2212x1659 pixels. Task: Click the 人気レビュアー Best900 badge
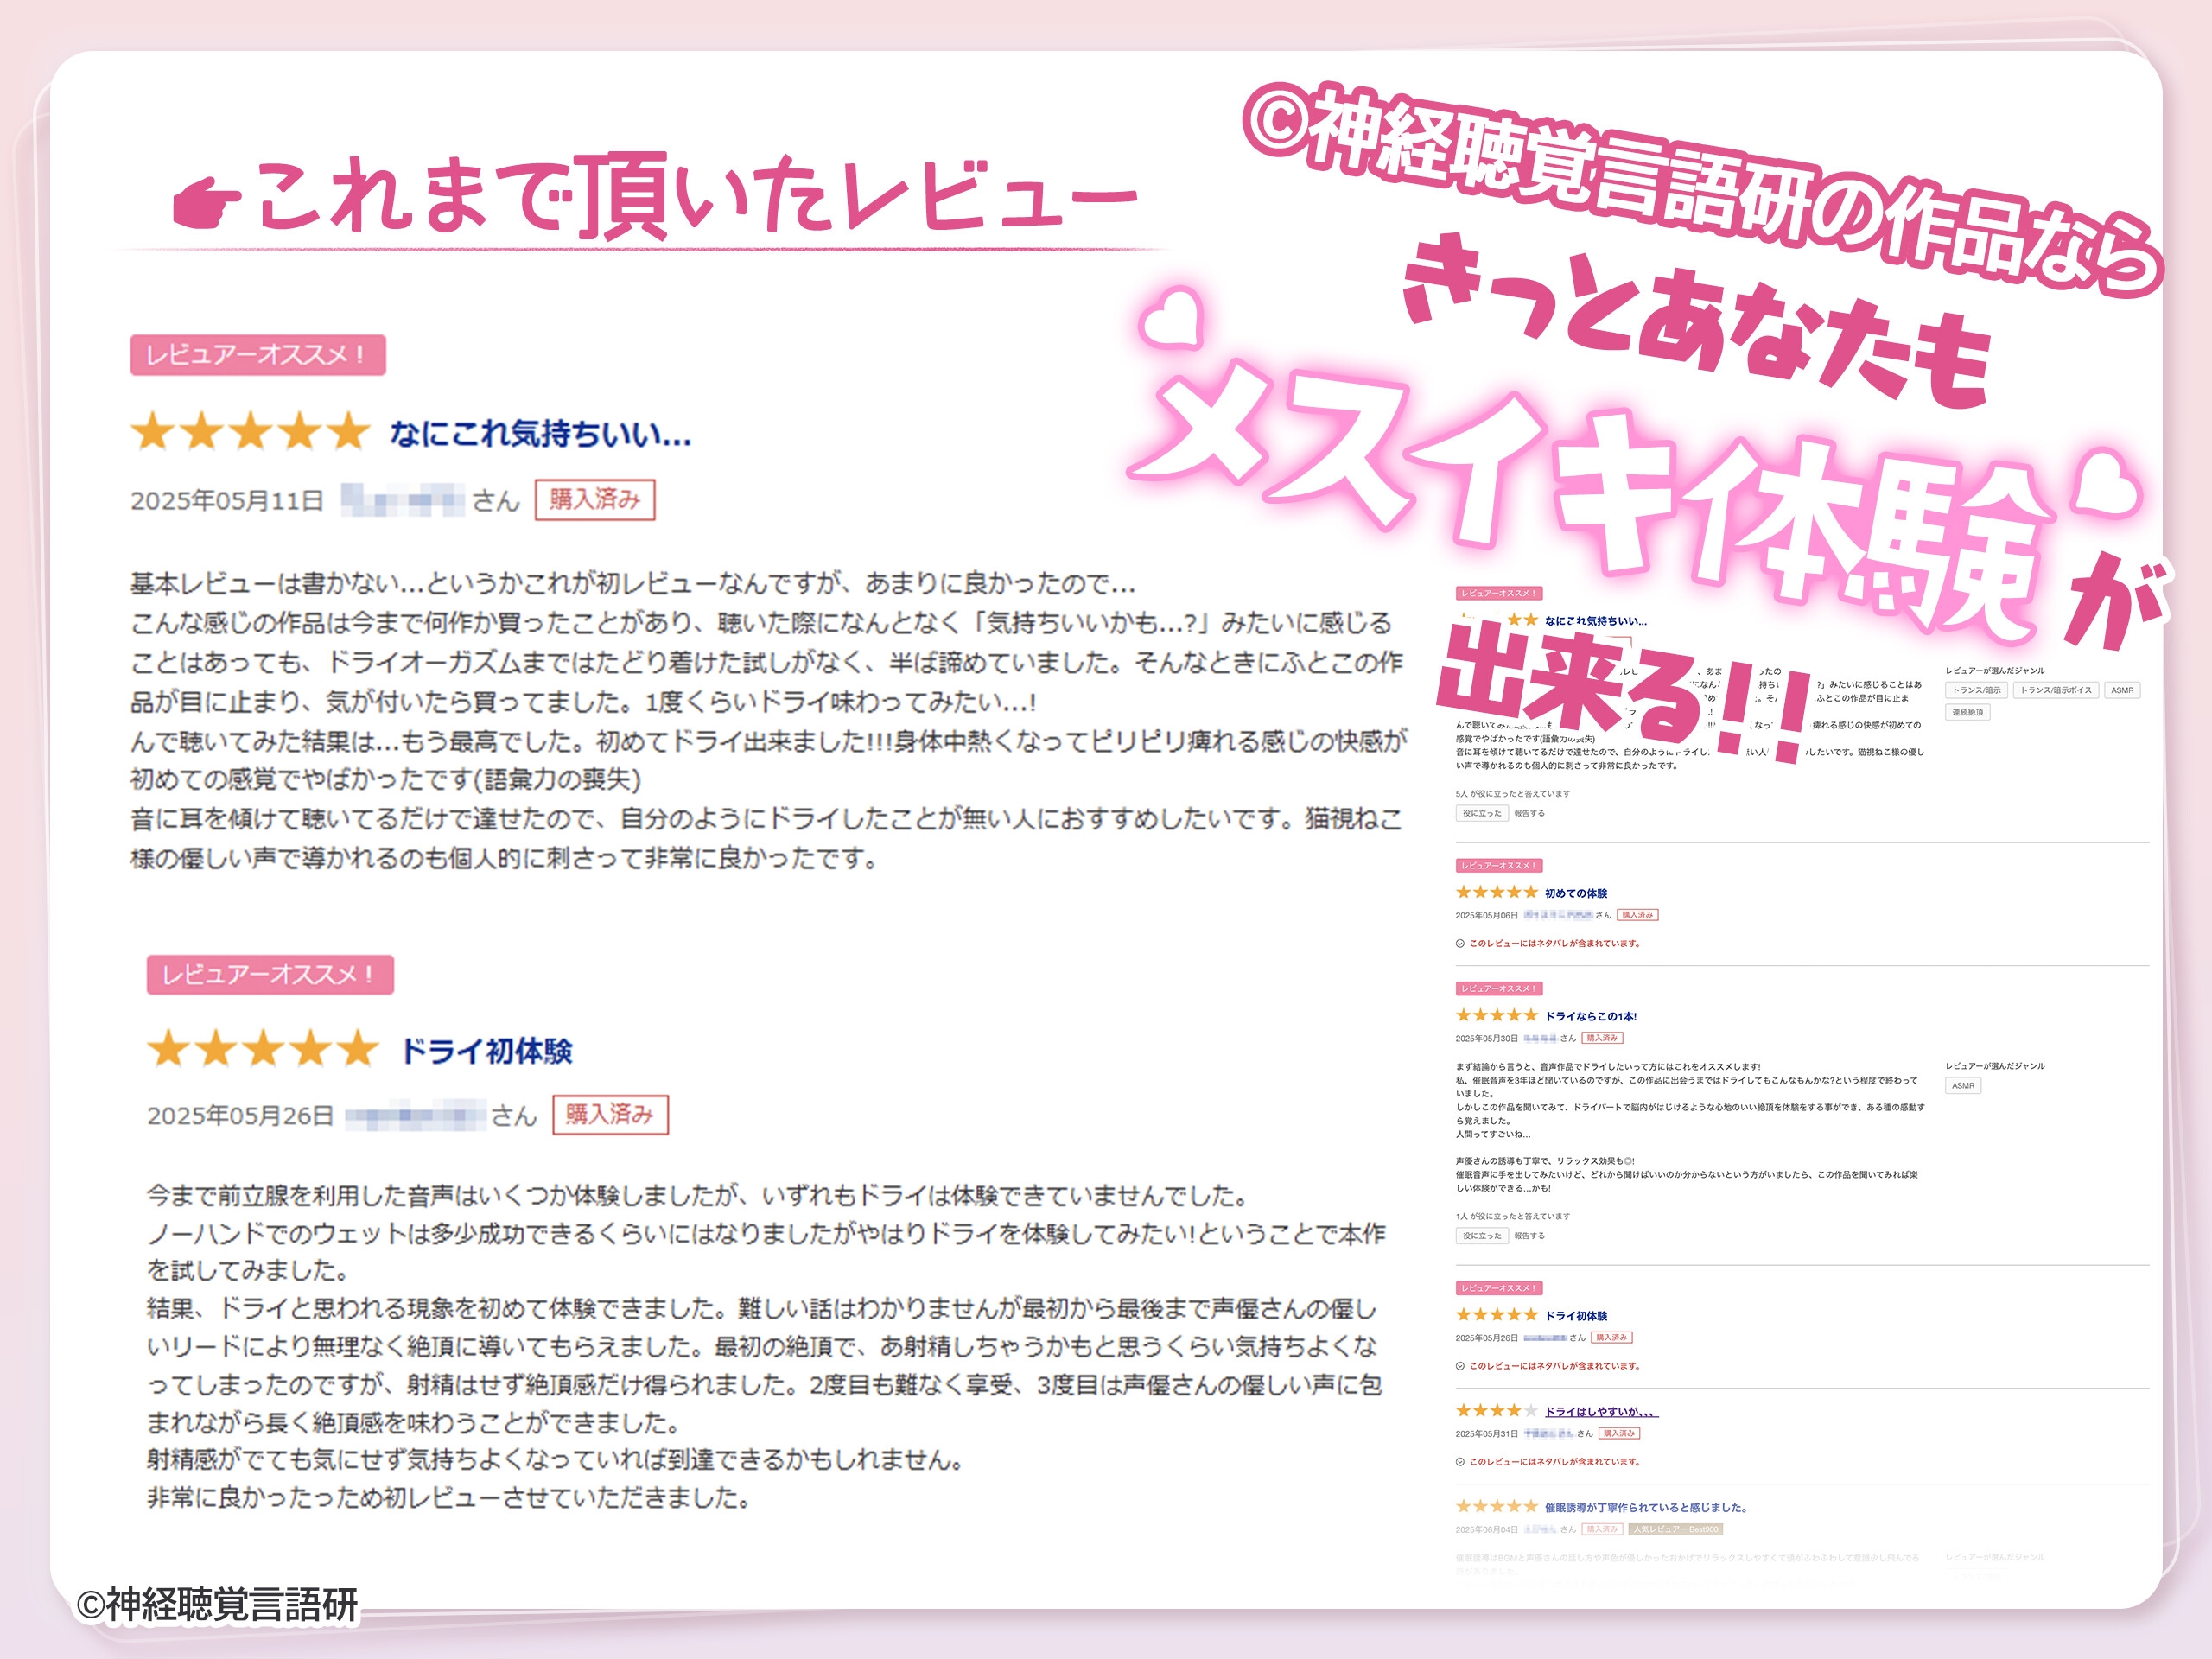click(x=1676, y=1529)
